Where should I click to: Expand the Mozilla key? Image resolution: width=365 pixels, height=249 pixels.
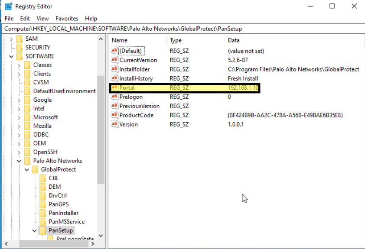coord(19,126)
